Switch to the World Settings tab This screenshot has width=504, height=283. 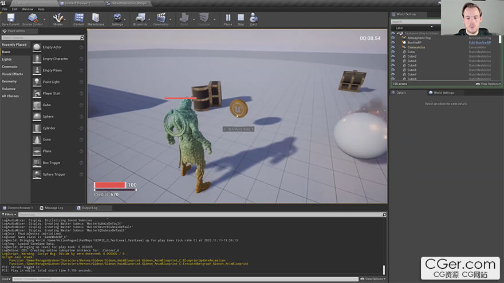tap(442, 93)
